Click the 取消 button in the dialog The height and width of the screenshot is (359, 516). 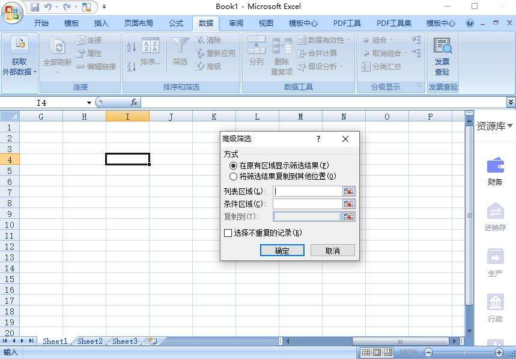coord(333,251)
